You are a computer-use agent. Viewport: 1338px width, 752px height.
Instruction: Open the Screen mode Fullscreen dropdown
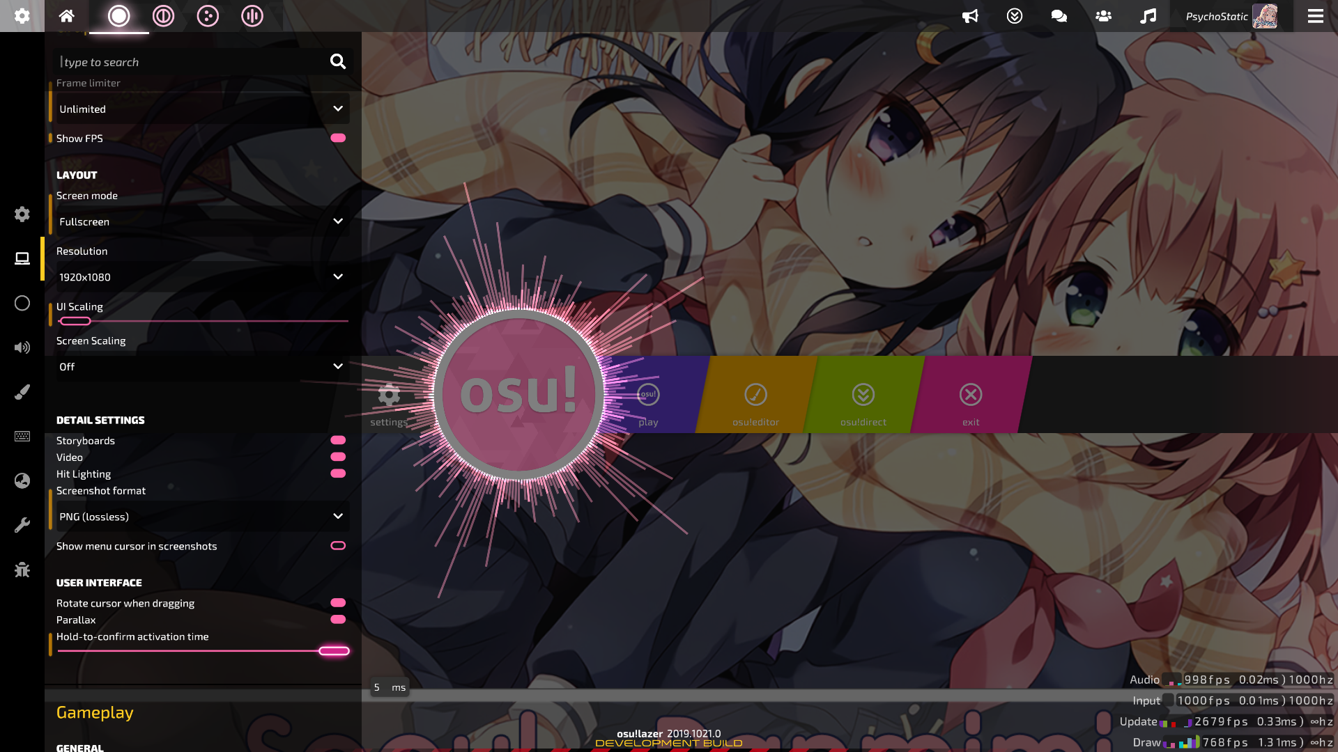[x=202, y=221]
